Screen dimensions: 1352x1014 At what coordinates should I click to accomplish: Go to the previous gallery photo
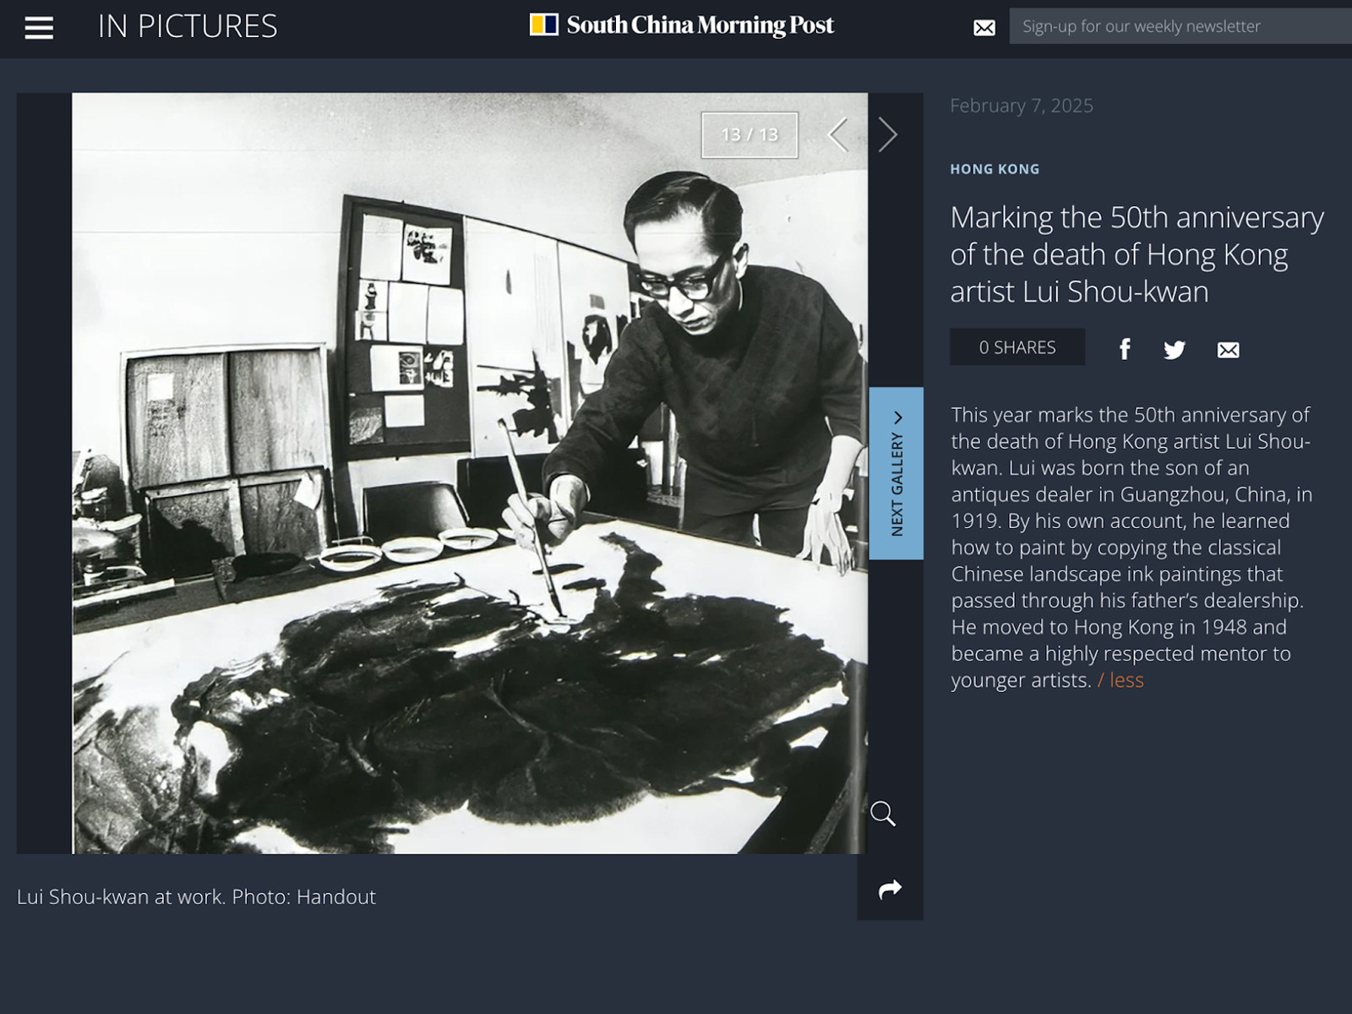837,134
